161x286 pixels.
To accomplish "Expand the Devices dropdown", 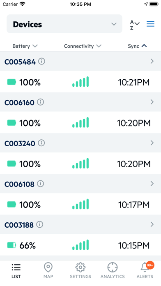I will tap(64, 24).
